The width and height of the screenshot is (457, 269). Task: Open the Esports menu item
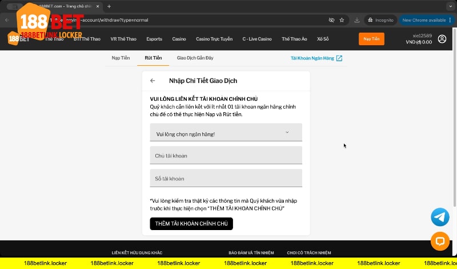point(154,39)
